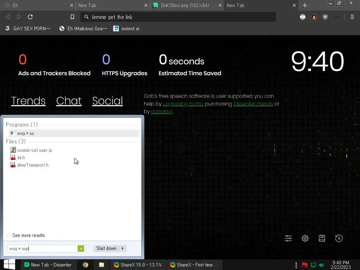
Task: Click the Programs (1) header
Action: (x=22, y=125)
